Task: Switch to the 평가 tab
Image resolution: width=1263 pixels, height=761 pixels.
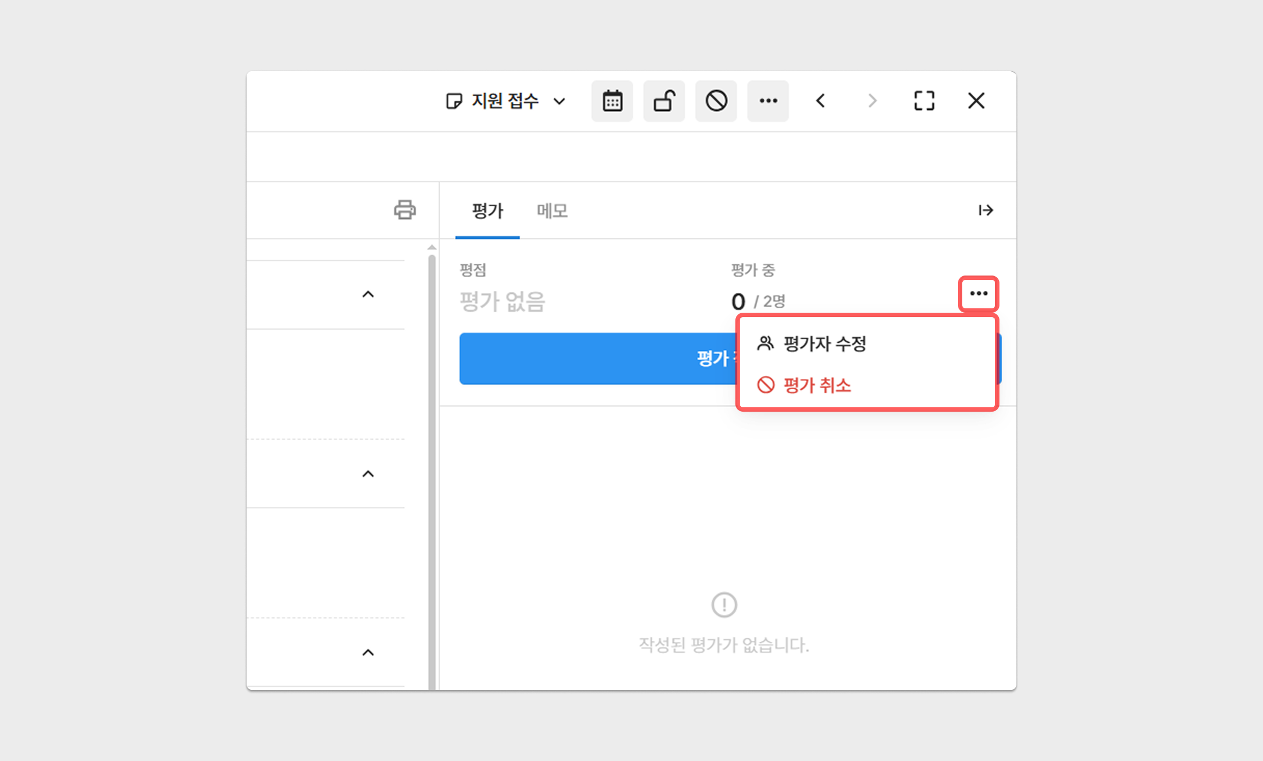Action: click(487, 211)
